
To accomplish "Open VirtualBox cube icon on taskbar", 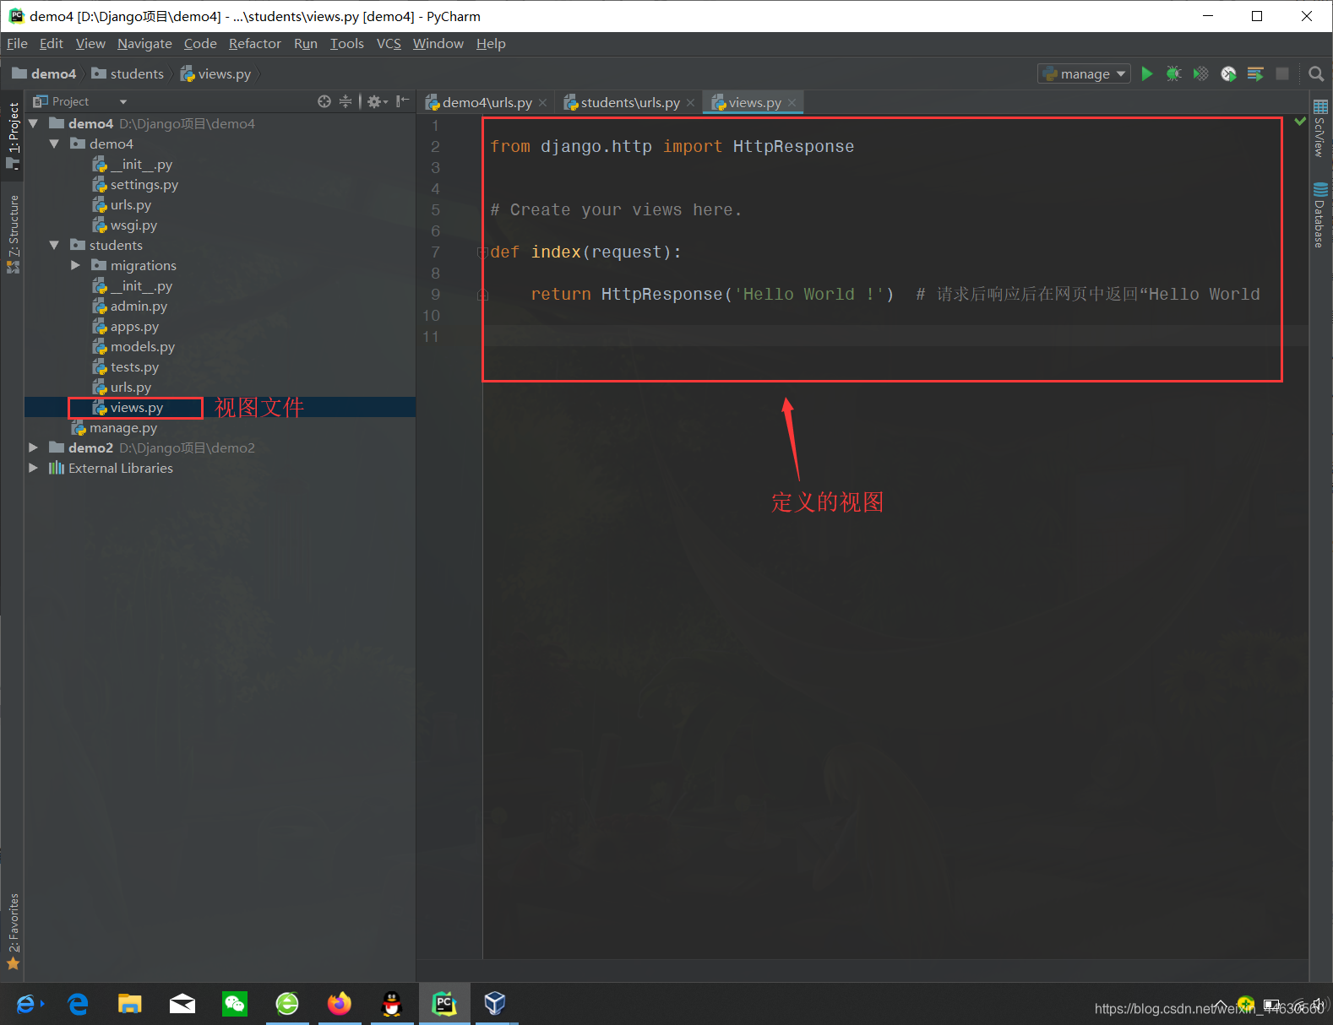I will [x=495, y=1003].
